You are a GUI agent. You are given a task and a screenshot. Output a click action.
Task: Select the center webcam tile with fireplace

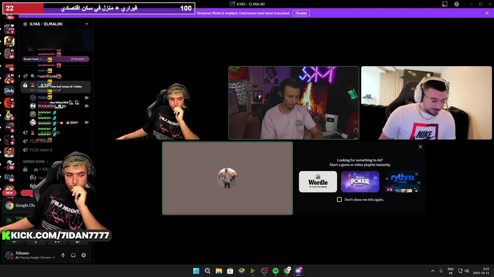tap(294, 103)
